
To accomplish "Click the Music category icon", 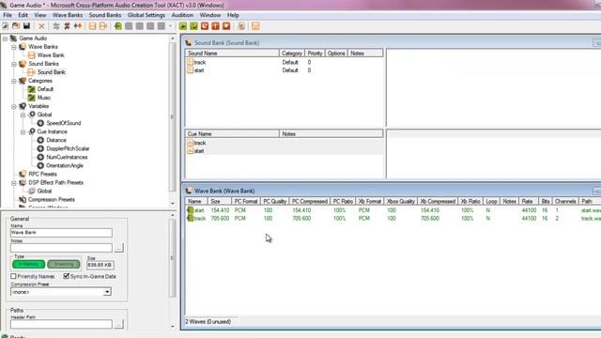I will click(x=31, y=98).
